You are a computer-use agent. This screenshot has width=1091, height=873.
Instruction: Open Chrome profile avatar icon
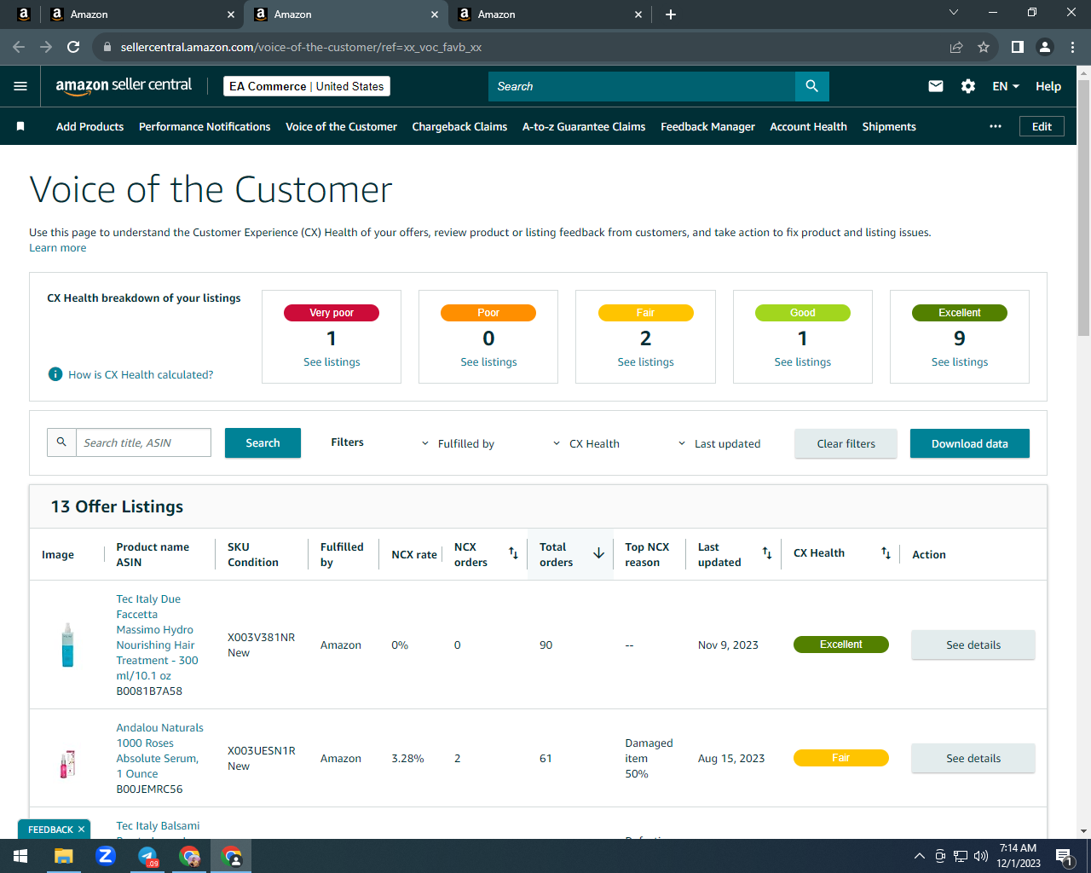(x=1044, y=47)
